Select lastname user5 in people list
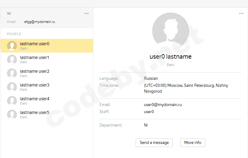The width and height of the screenshot is (248, 158). pyautogui.click(x=34, y=113)
